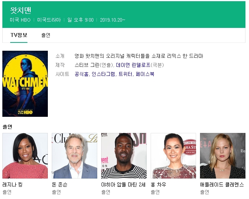Open the Watchmen poster image

[x=25, y=84]
